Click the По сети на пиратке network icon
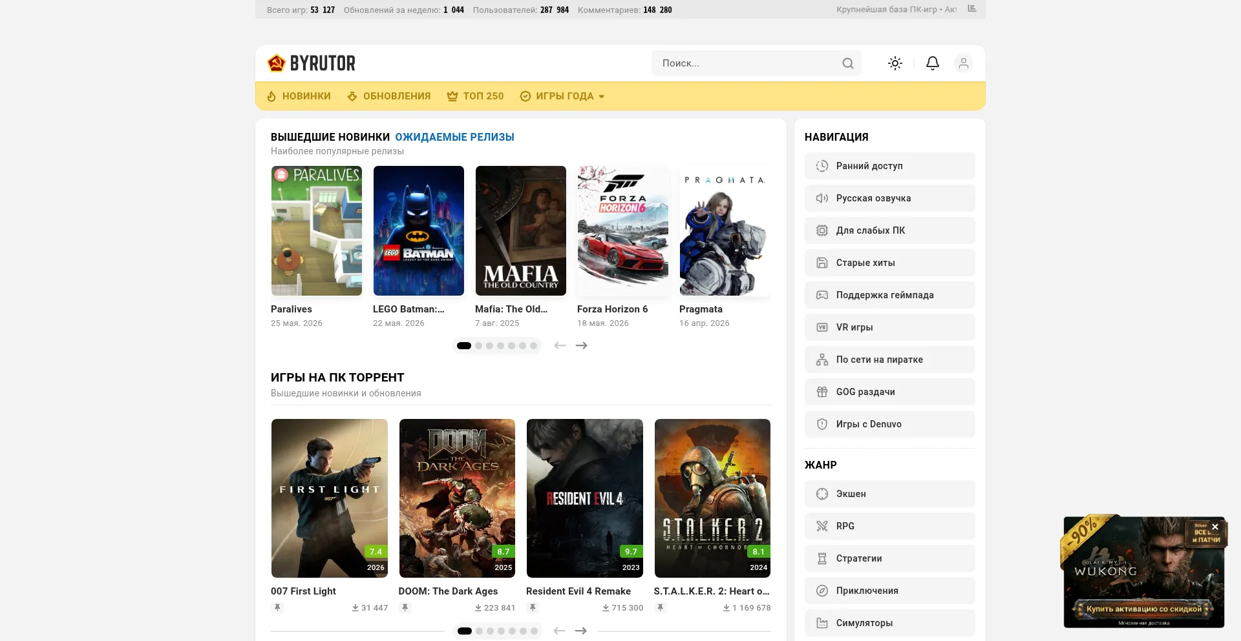 (x=822, y=360)
